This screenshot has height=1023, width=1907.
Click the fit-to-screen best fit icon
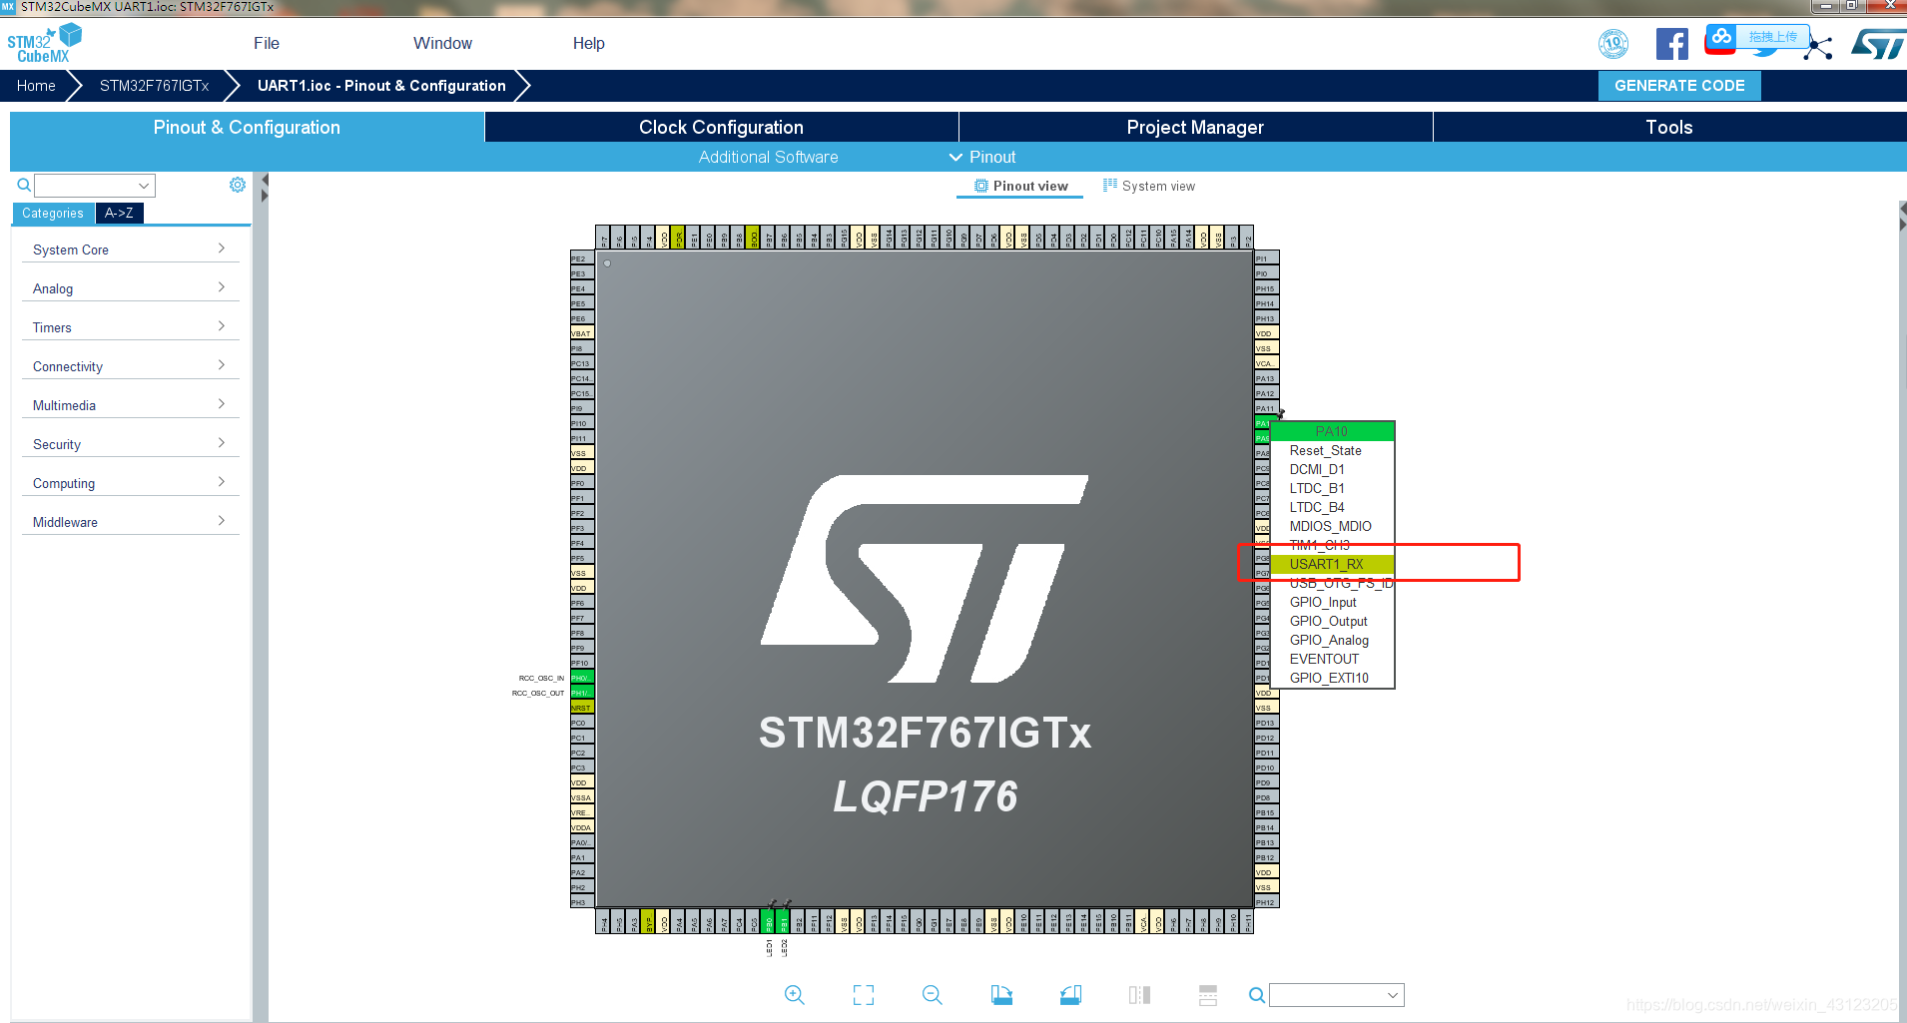tap(864, 995)
